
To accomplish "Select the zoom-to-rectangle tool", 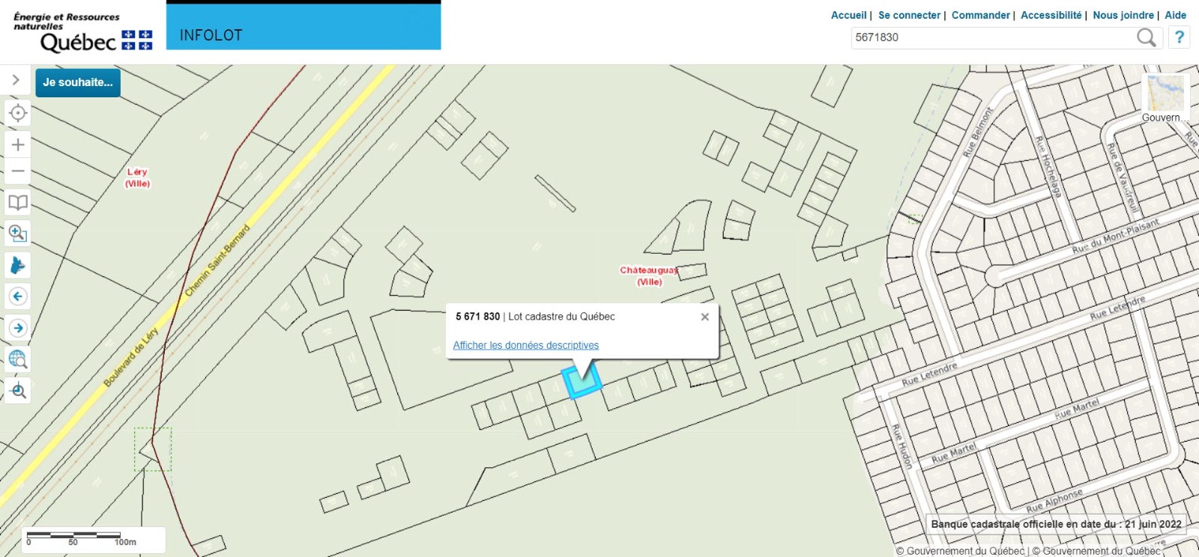I will tap(18, 234).
